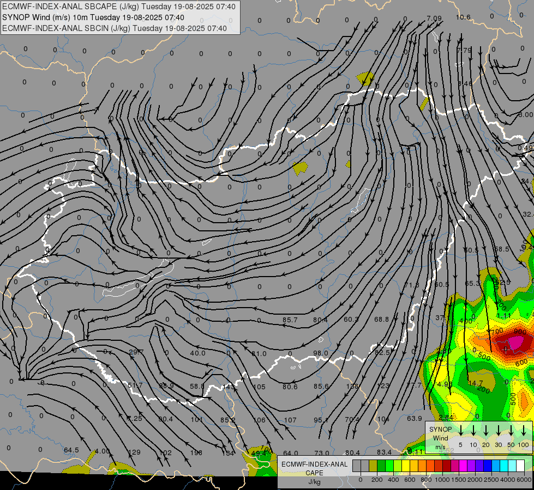Screen dimensions: 534x490
Task: Click the map value '138'
Action: 352,386
